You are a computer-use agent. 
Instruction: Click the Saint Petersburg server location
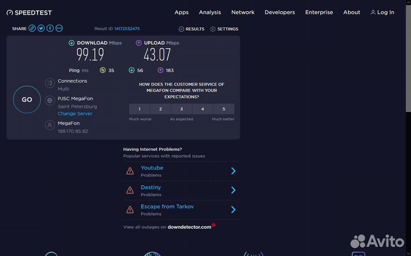pos(77,106)
